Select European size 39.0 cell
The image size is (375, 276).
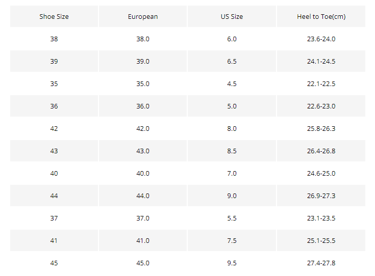143,61
